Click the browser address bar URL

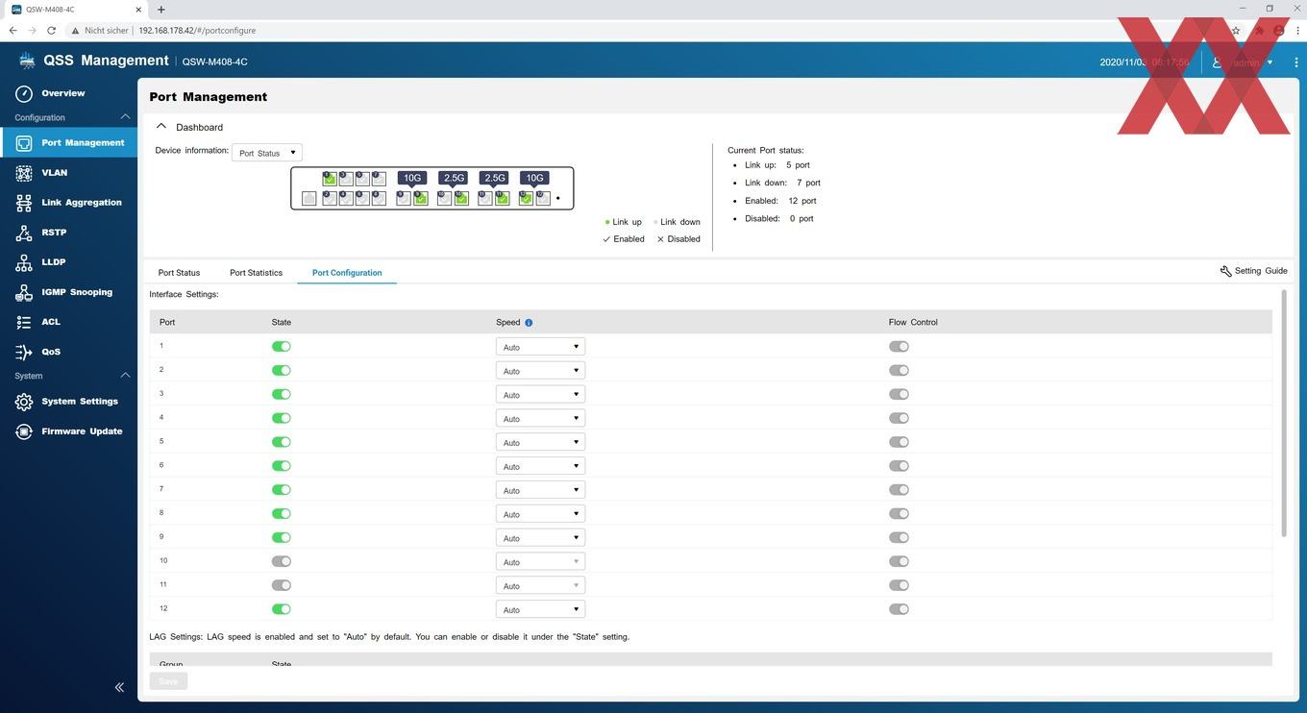tap(197, 31)
